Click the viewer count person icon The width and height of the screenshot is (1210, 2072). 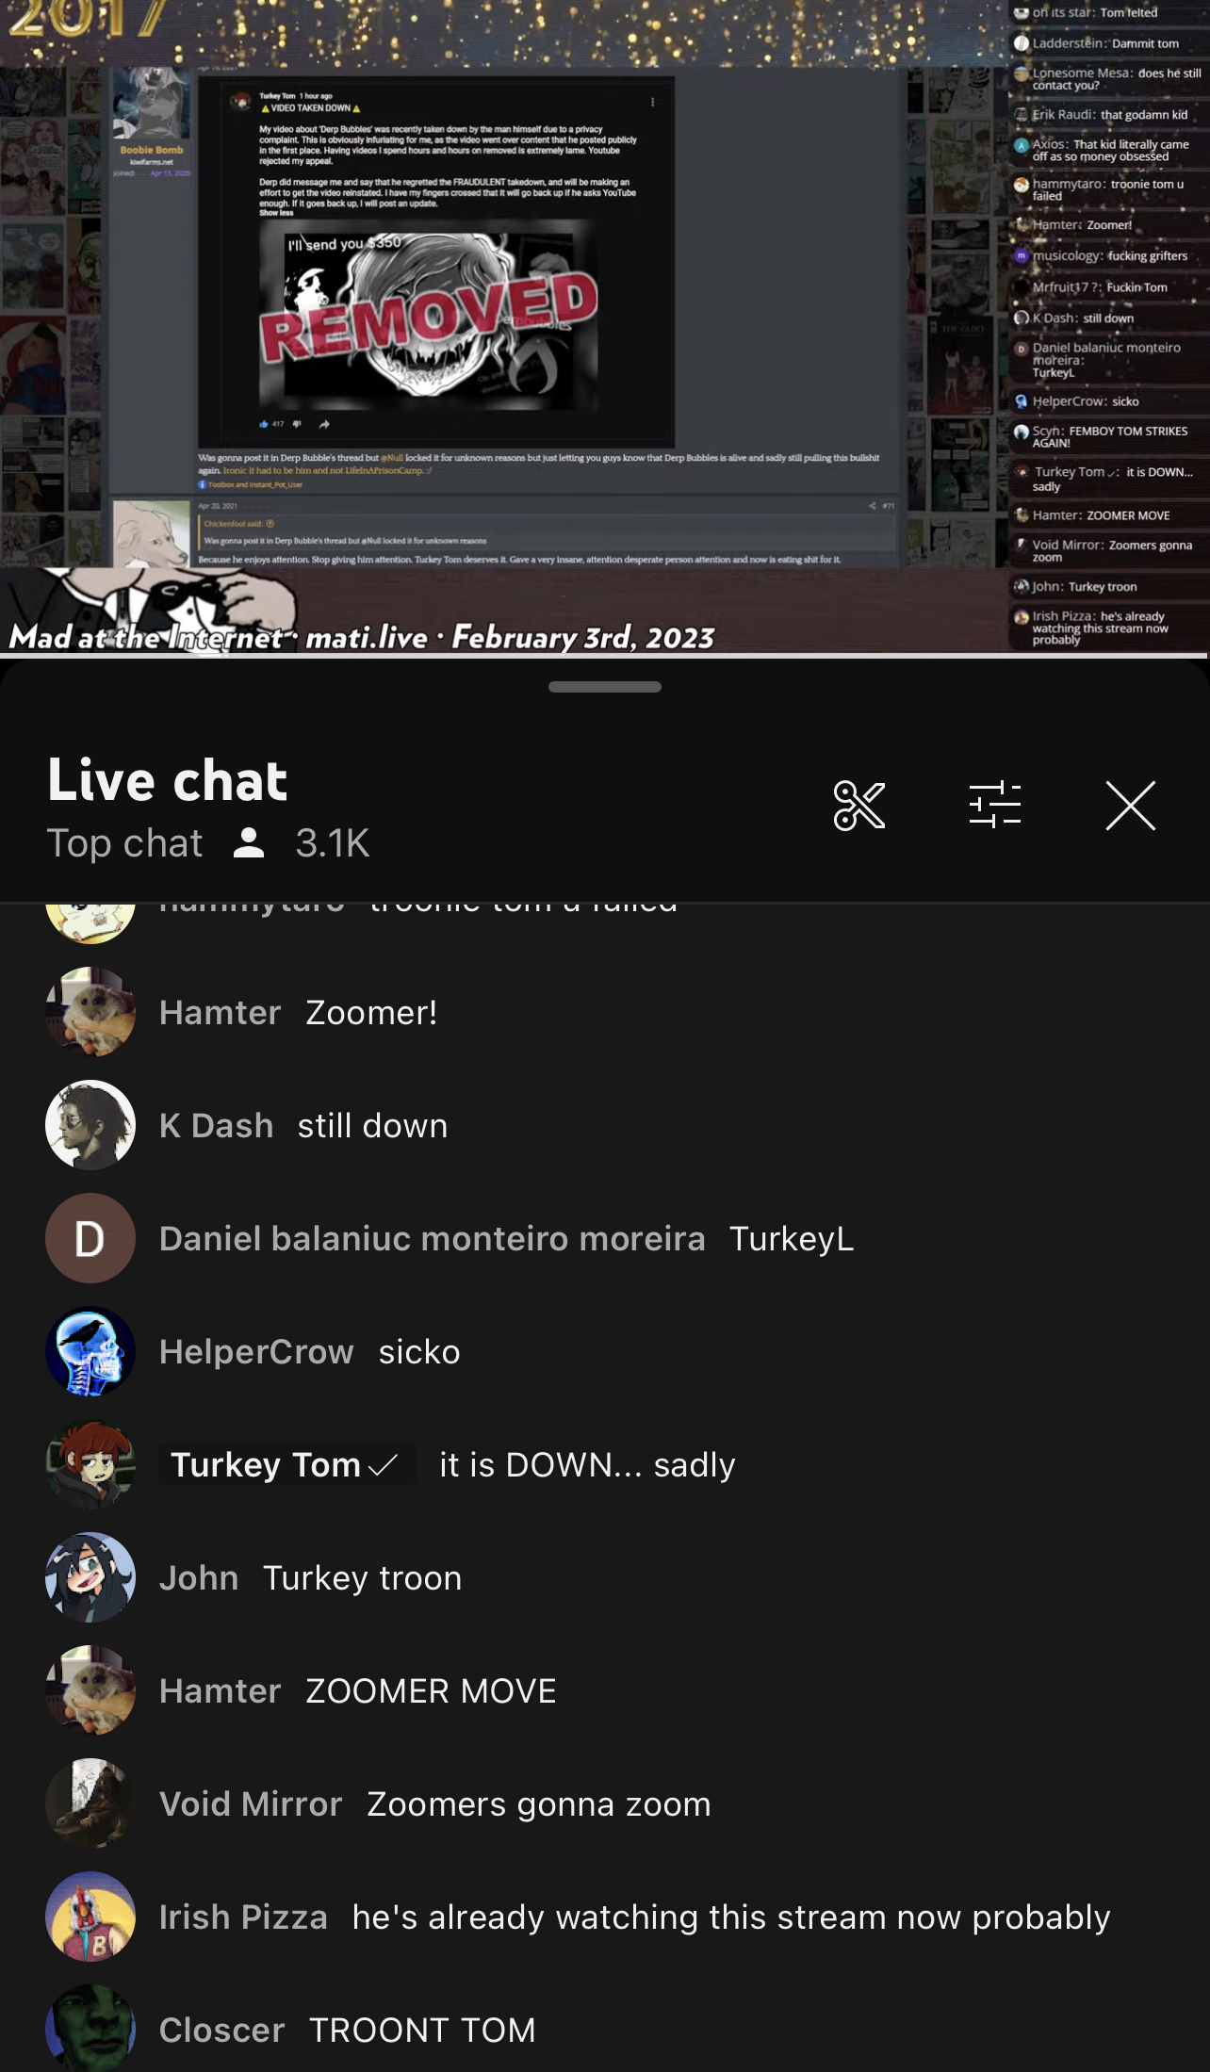[x=249, y=842]
